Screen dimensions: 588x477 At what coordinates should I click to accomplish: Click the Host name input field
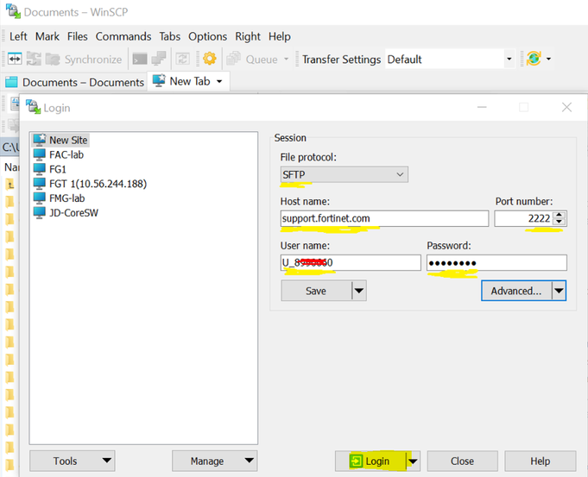click(x=384, y=218)
